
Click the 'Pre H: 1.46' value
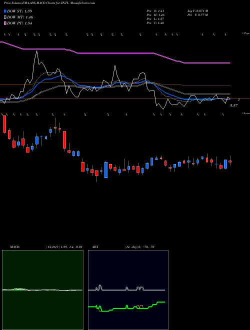pyautogui.click(x=155, y=15)
